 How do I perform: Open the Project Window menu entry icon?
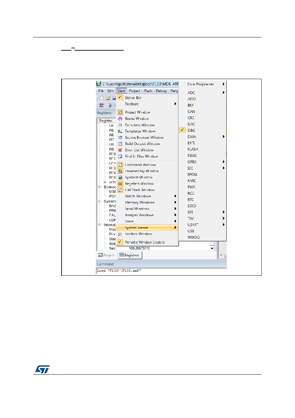120,112
